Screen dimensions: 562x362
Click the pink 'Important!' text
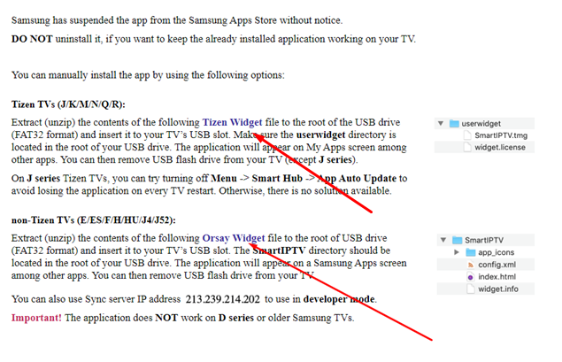36,318
